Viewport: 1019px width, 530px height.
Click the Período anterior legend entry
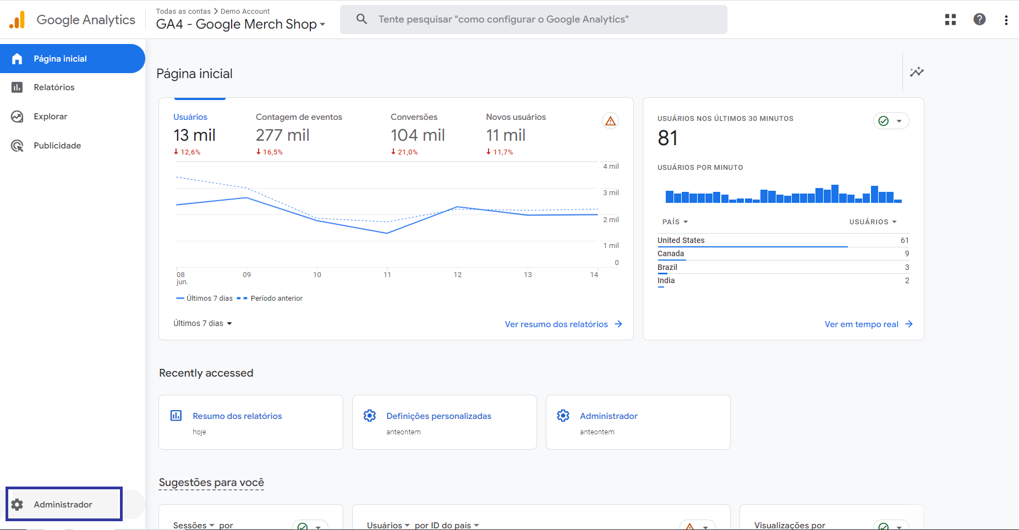click(x=270, y=298)
